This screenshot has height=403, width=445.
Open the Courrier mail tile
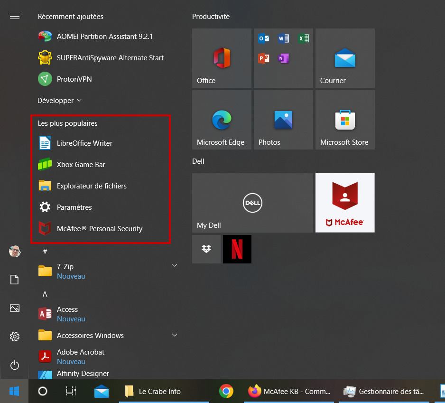point(345,58)
